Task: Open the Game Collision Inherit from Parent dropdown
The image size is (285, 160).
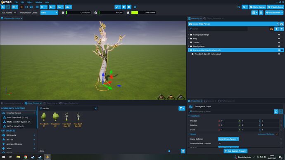Action: click(x=228, y=139)
